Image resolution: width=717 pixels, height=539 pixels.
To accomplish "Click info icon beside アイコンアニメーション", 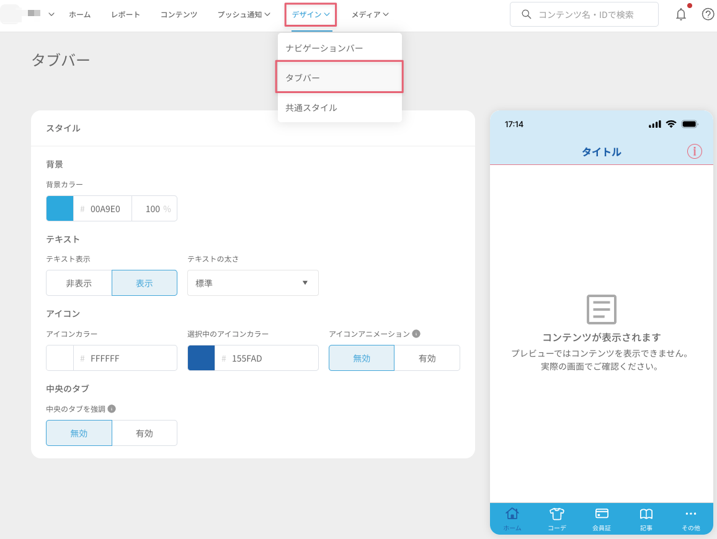I will click(416, 334).
